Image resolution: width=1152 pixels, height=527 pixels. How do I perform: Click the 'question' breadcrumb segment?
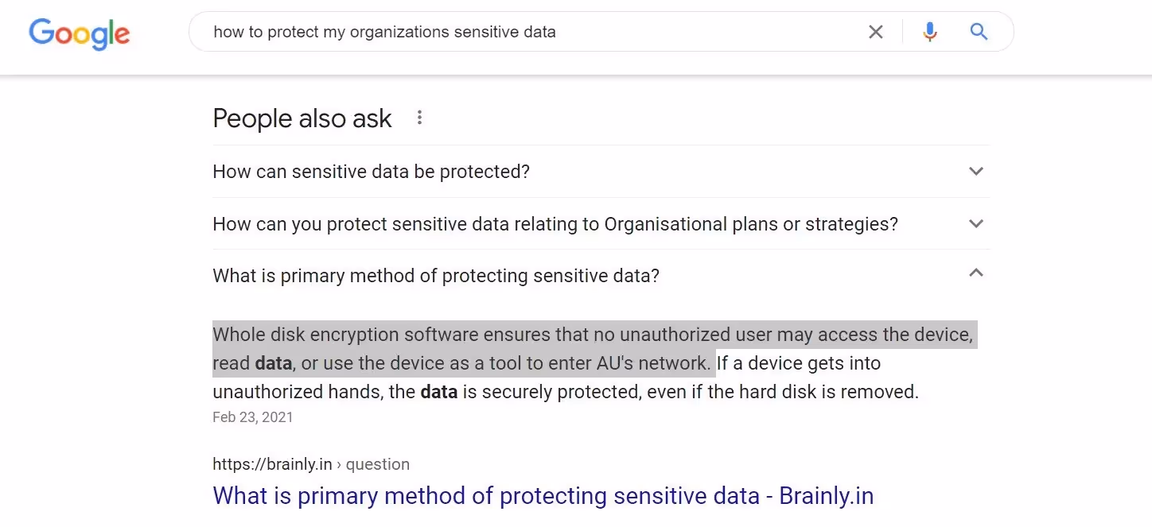point(378,463)
